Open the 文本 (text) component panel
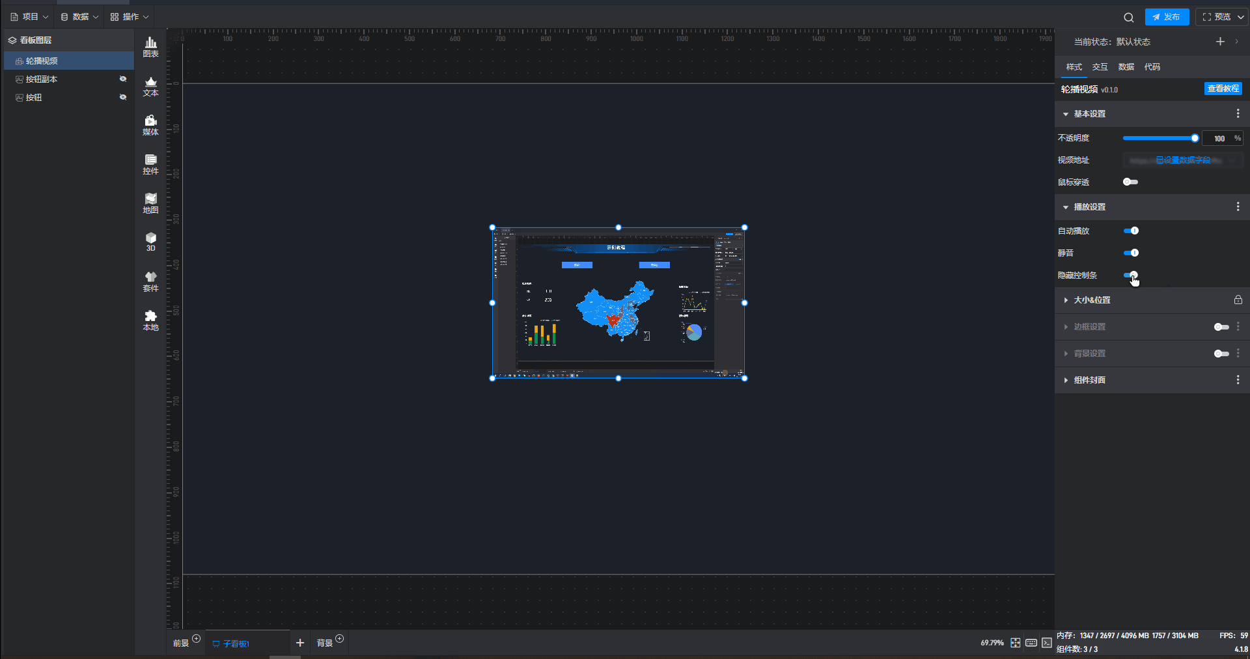1250x659 pixels. coord(150,86)
